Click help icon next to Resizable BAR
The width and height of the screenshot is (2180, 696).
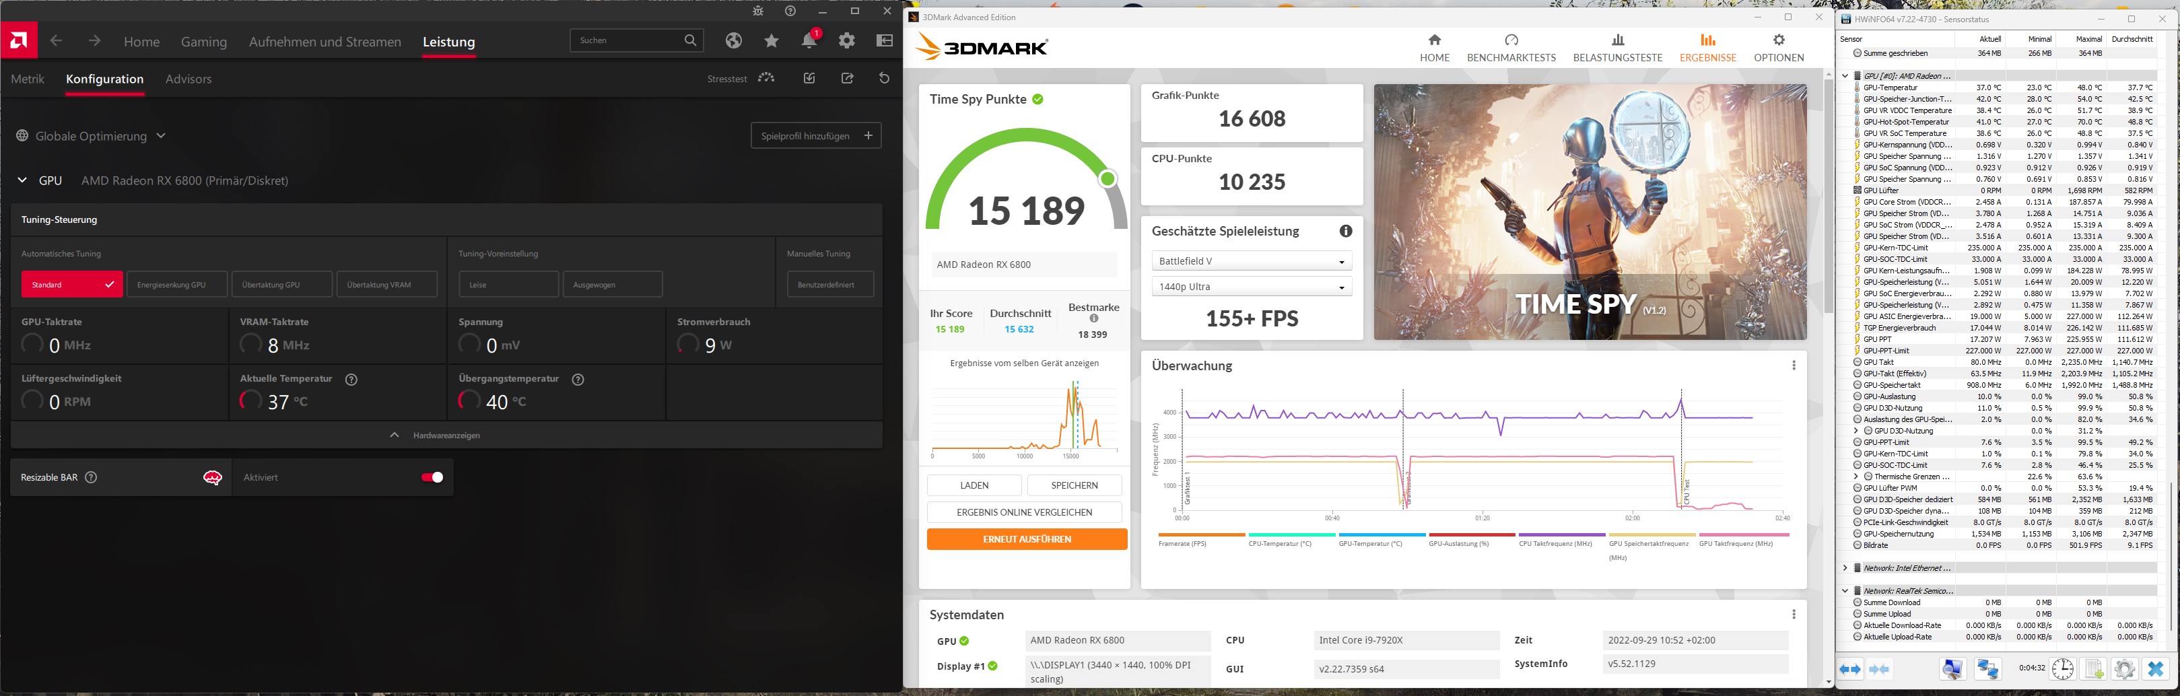tap(90, 478)
